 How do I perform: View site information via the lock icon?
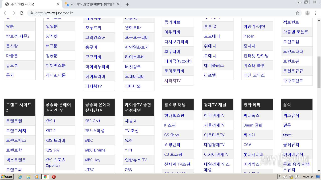31,13
